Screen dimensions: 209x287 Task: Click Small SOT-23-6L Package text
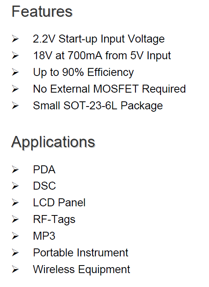pos(98,106)
